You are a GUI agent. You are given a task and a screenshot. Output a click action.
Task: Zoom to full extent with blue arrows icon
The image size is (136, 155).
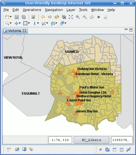pos(71,17)
